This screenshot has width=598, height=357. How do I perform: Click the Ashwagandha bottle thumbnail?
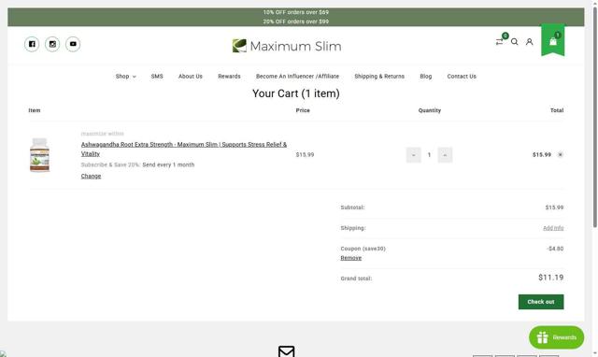(39, 155)
